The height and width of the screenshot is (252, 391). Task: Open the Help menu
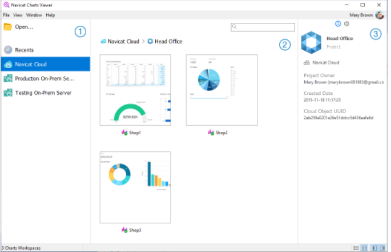[x=50, y=15]
